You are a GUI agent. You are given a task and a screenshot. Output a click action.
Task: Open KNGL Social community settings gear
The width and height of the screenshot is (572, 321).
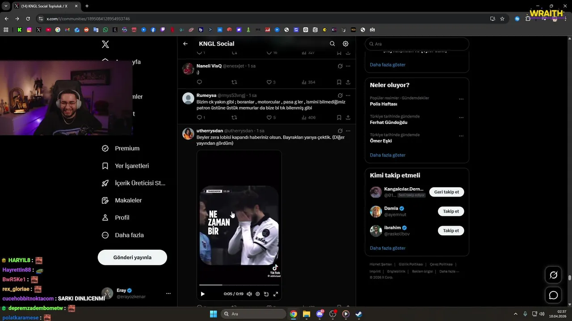345,44
